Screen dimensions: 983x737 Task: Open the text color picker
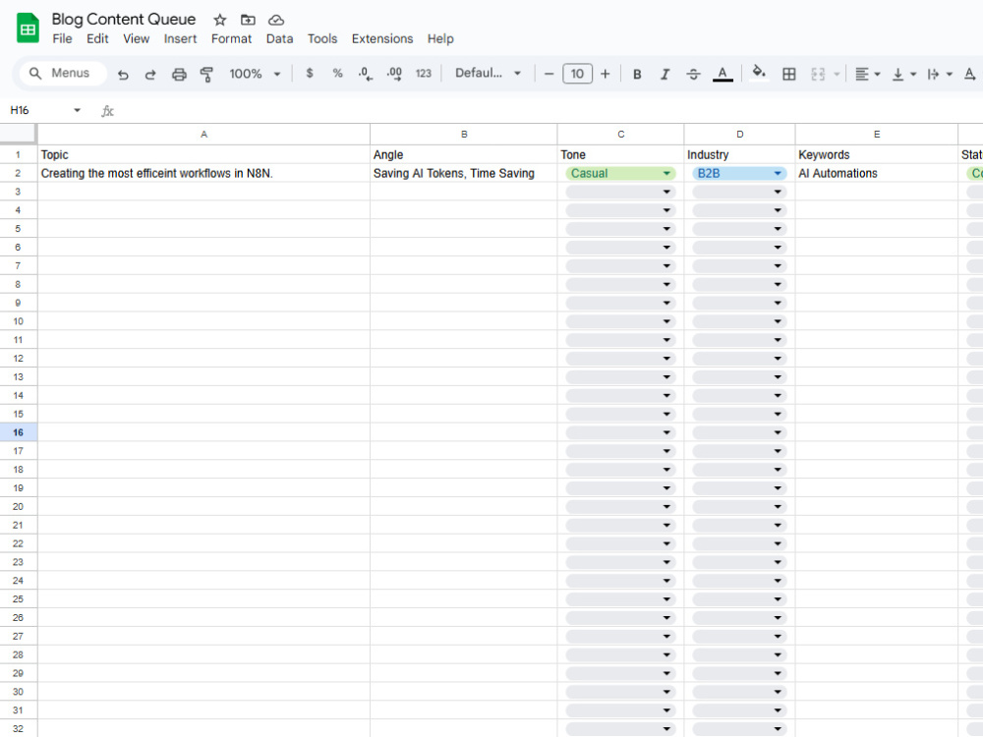pyautogui.click(x=723, y=74)
